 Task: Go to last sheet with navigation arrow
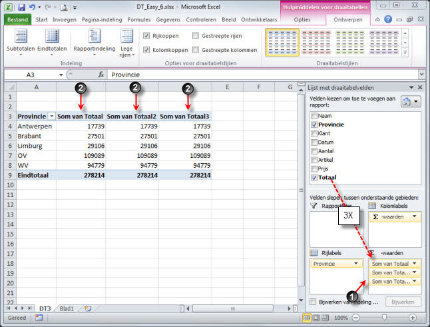[29, 308]
